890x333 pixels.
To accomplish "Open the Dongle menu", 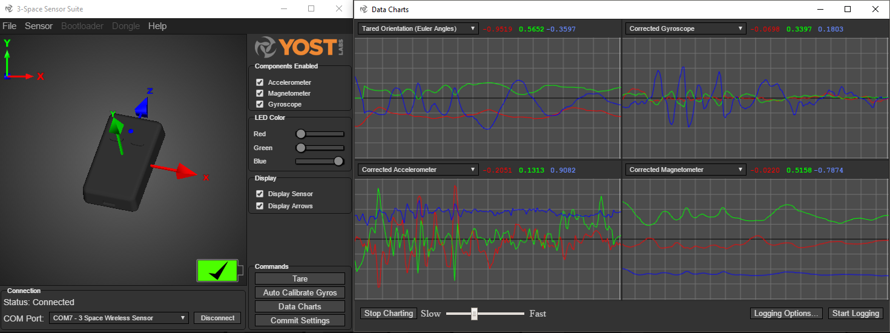I will coord(126,26).
